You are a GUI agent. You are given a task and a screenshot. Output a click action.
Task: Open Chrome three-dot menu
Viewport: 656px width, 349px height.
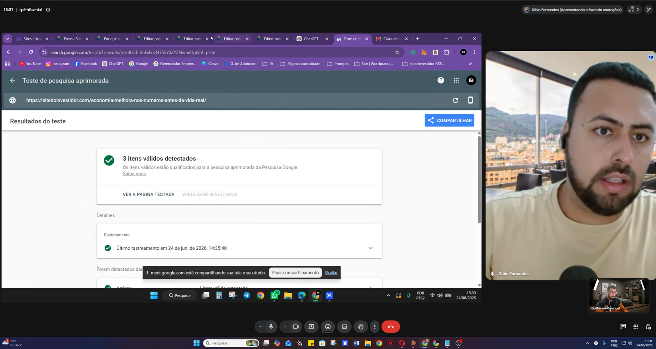[474, 52]
